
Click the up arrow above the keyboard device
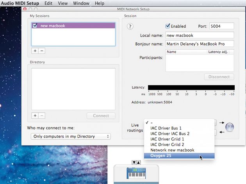139,163
